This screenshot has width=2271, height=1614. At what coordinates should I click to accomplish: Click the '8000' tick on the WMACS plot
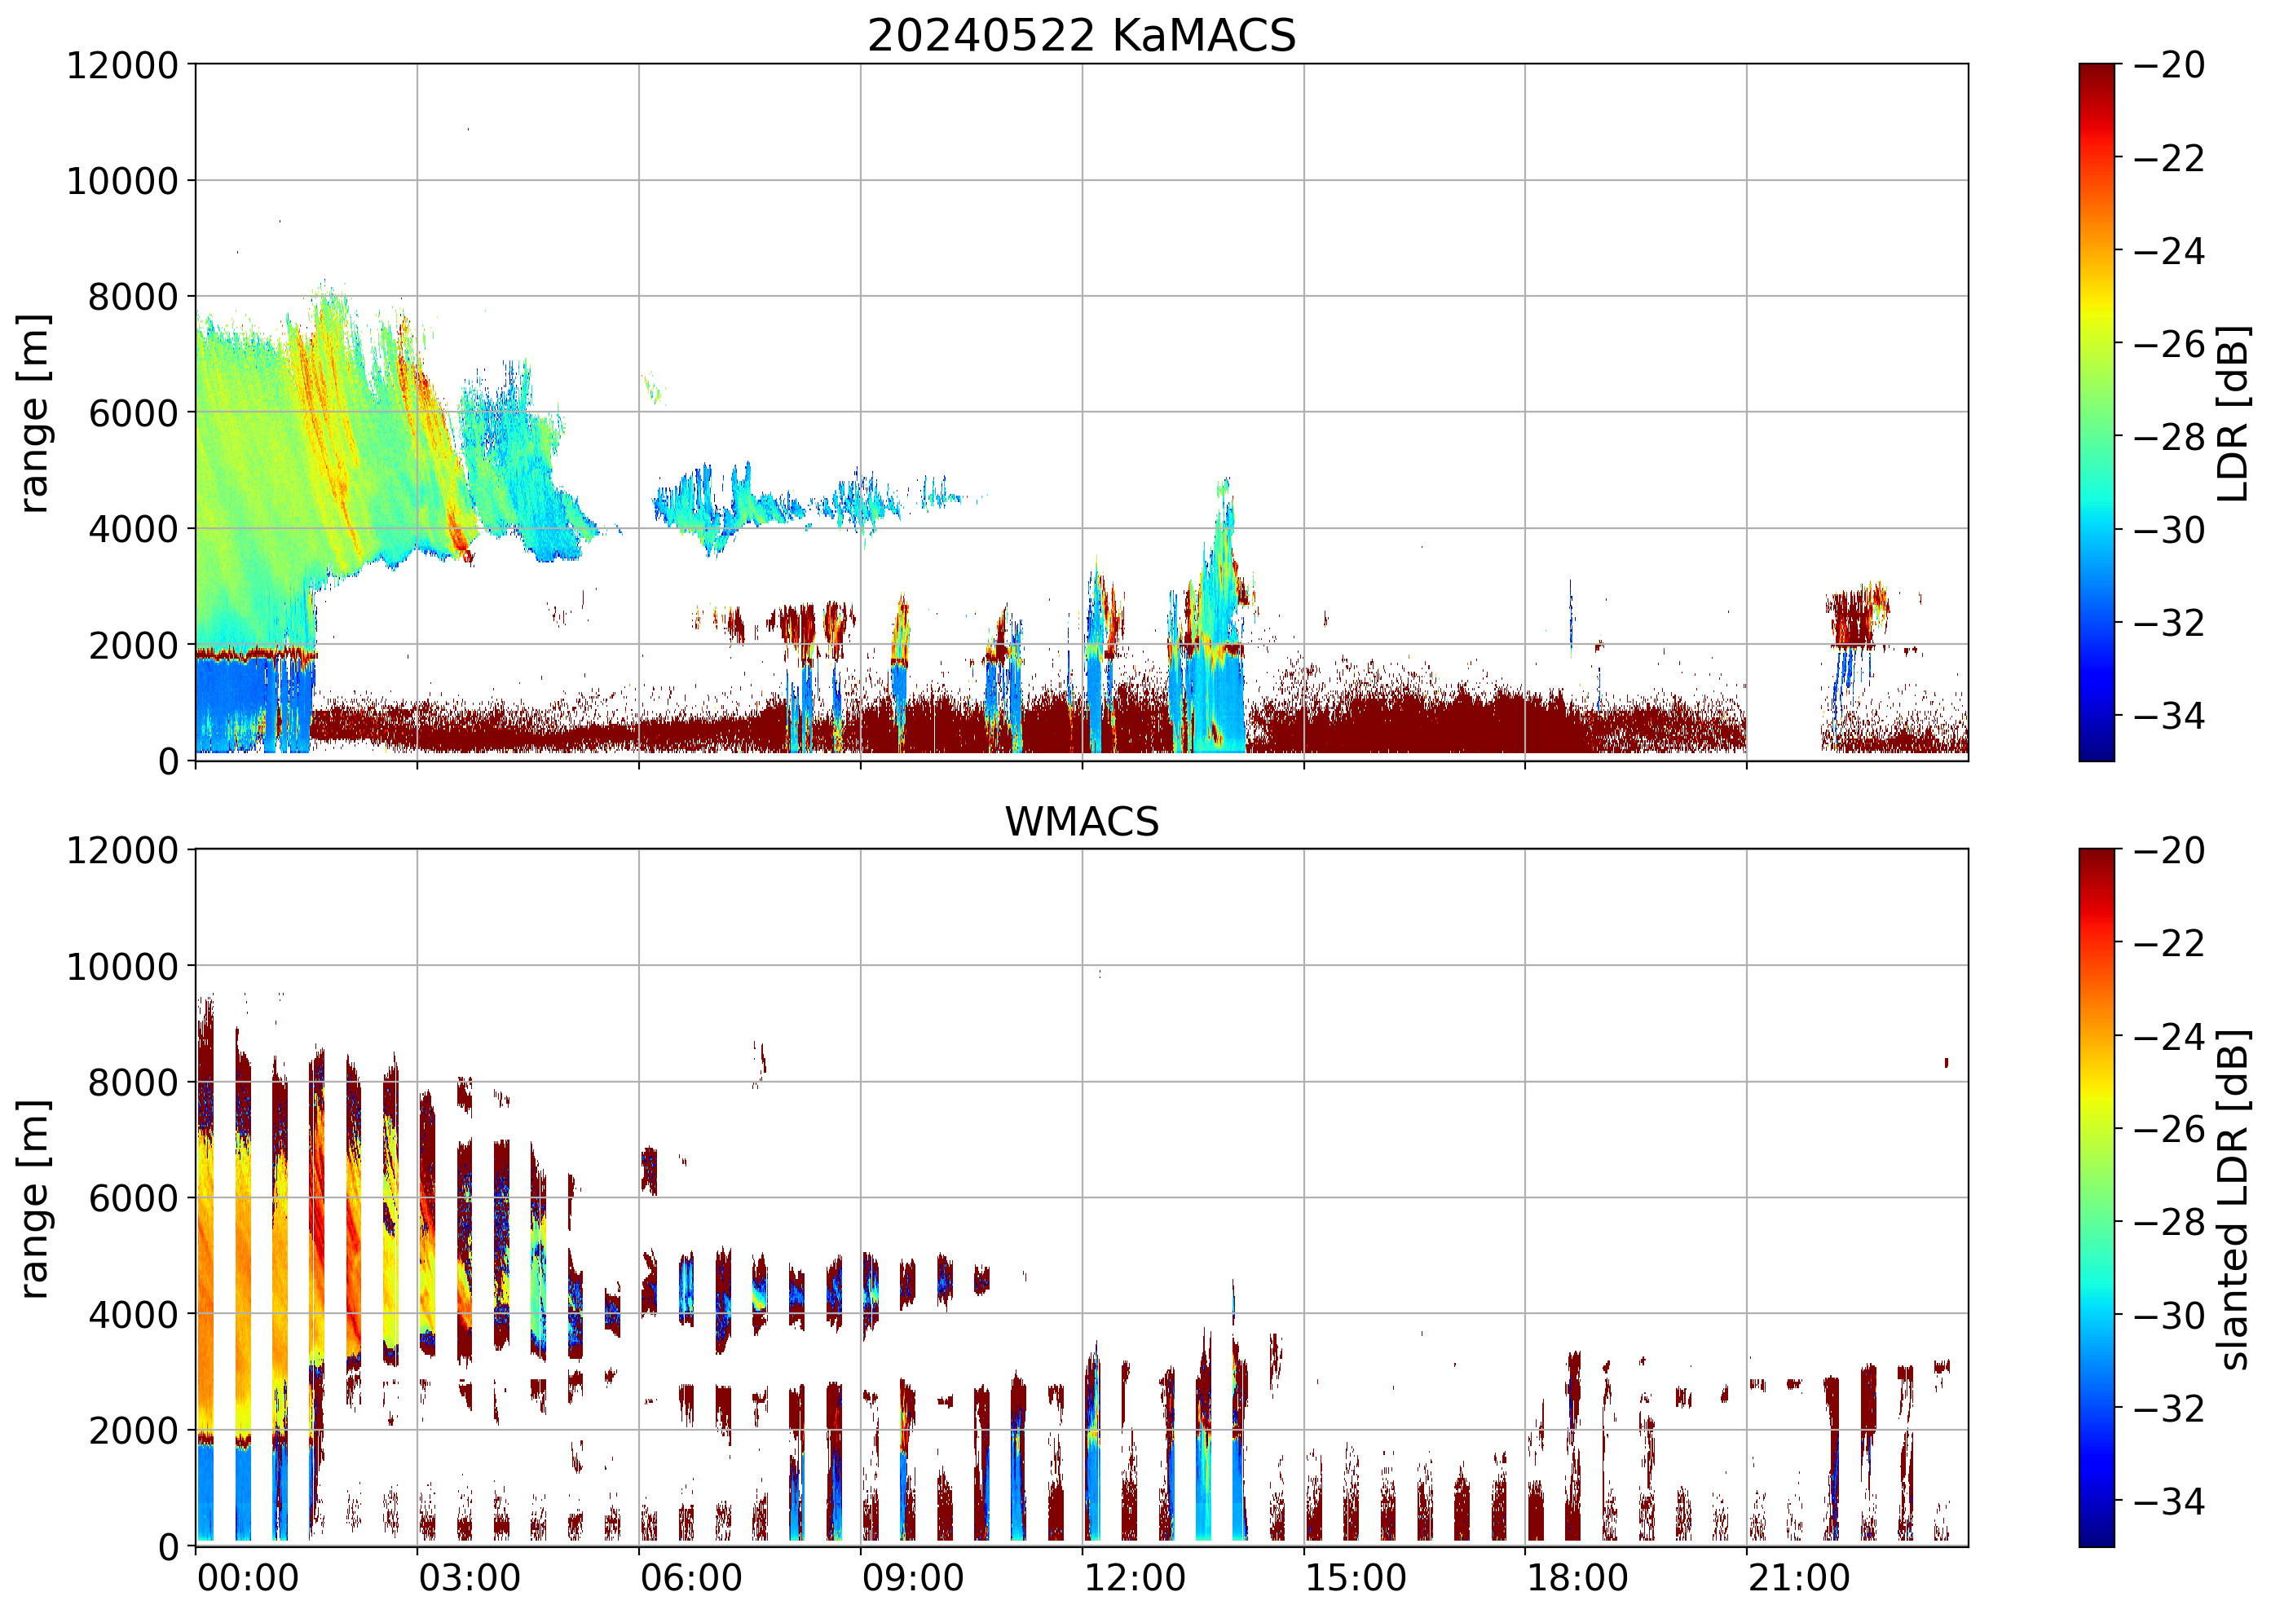(132, 1083)
